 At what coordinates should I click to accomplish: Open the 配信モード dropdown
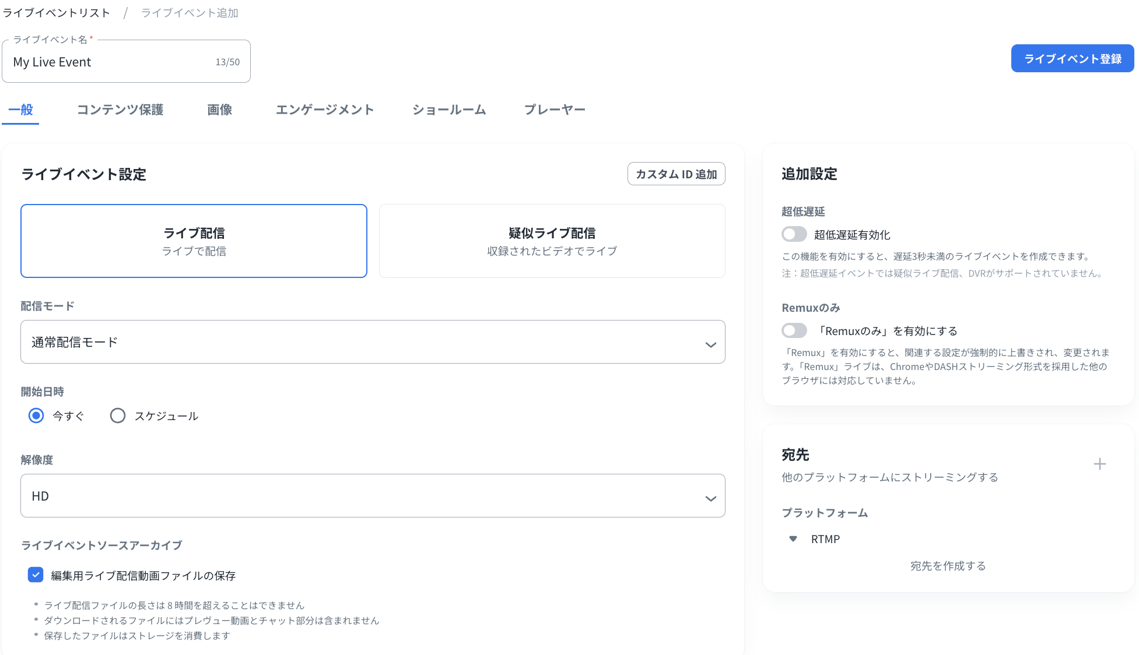coord(373,342)
